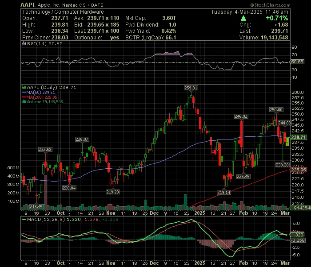Click the green 239.71 last-price tag on price axis
The image size is (311, 267).
pos(298,137)
